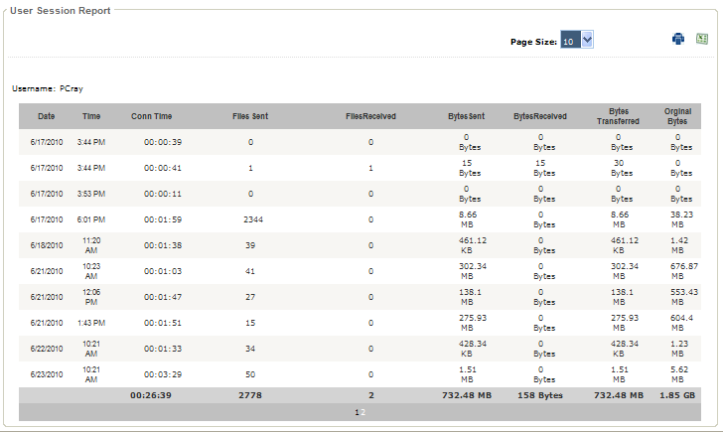Image resolution: width=723 pixels, height=432 pixels.
Task: Select the 6/23/2010 session row
Action: click(360, 374)
